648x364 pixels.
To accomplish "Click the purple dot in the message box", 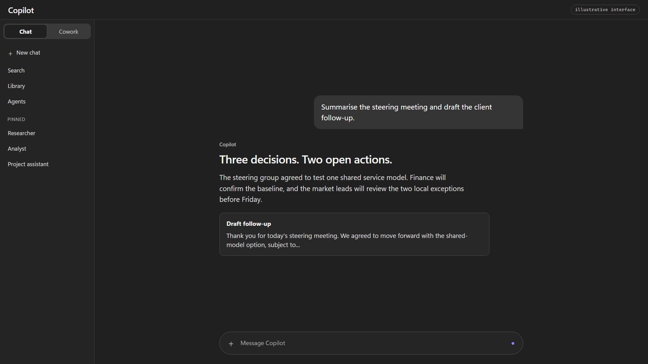I will 513,343.
